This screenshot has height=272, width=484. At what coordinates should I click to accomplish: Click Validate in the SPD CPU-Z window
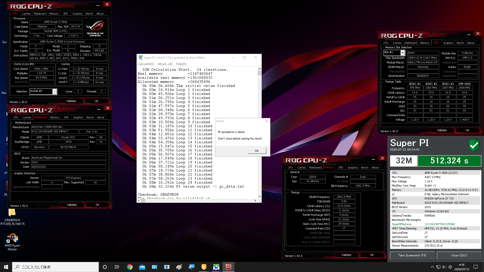(442, 130)
